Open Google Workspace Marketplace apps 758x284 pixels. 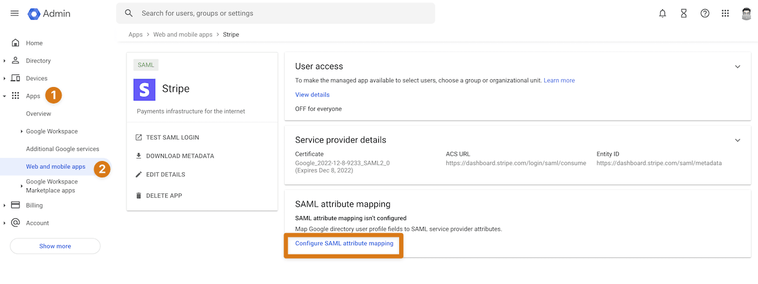52,186
